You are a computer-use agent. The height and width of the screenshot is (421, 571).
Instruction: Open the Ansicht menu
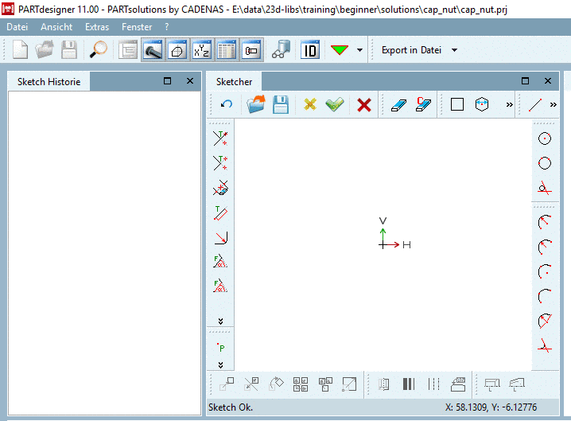coord(56,27)
